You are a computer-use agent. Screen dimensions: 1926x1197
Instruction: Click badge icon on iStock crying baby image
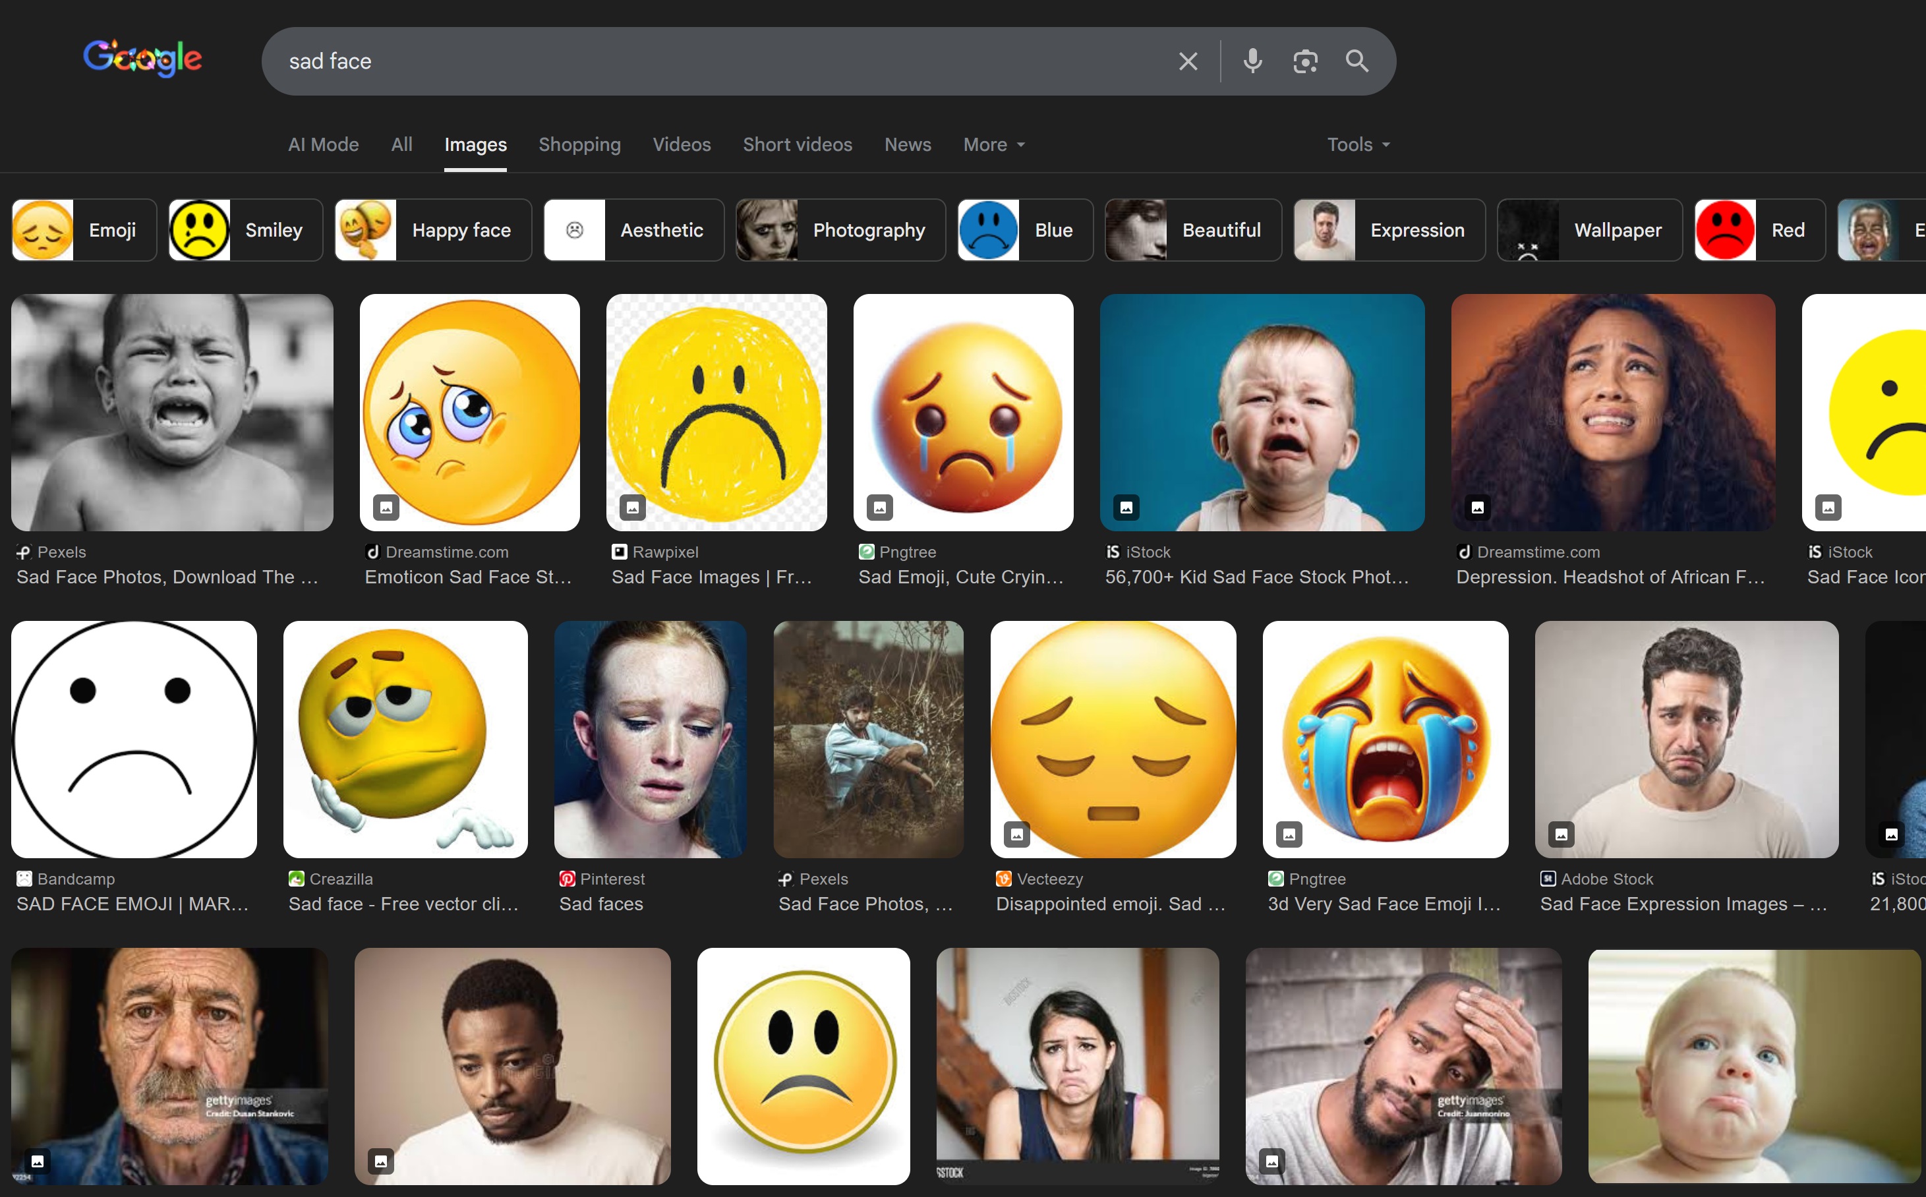point(1126,508)
